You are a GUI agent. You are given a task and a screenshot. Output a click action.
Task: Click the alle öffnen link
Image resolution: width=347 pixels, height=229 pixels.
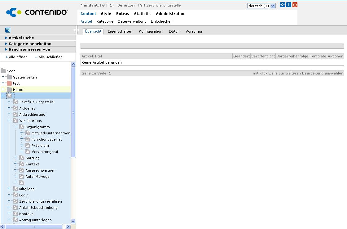pos(16,57)
